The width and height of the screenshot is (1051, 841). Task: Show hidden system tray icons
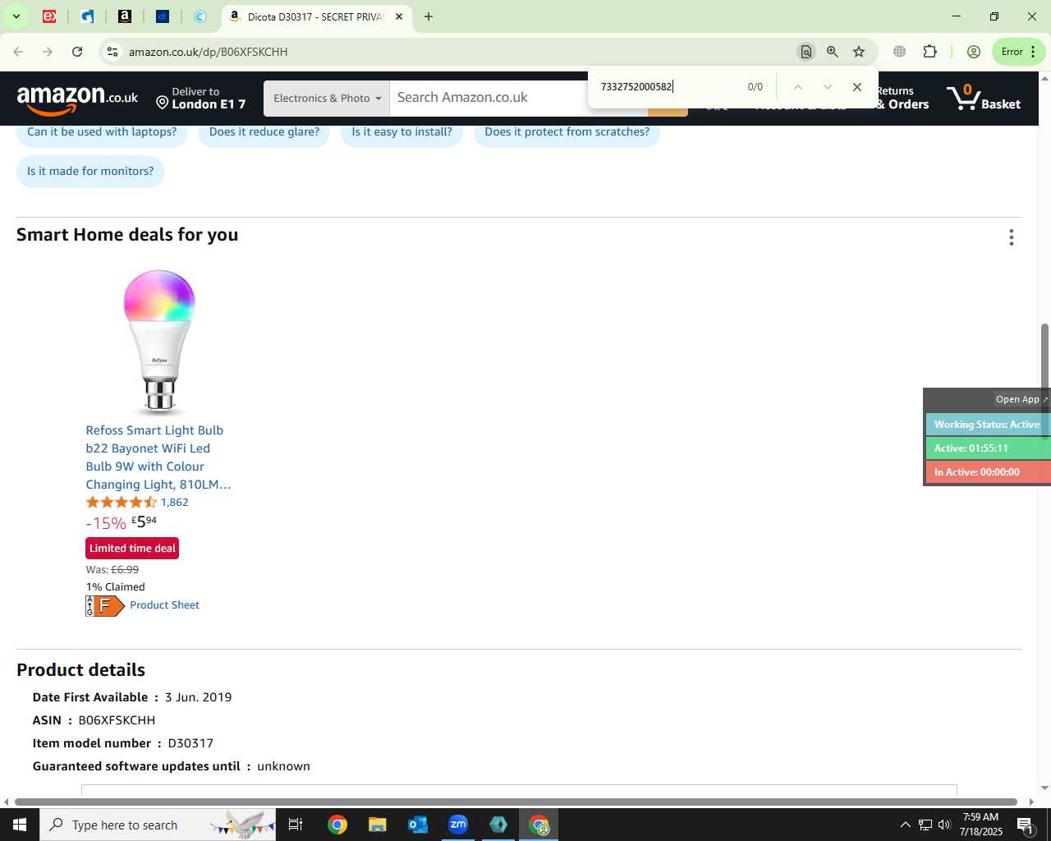(905, 825)
